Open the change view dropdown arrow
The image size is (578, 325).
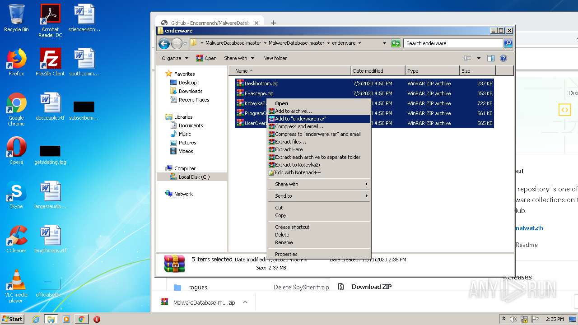click(479, 58)
